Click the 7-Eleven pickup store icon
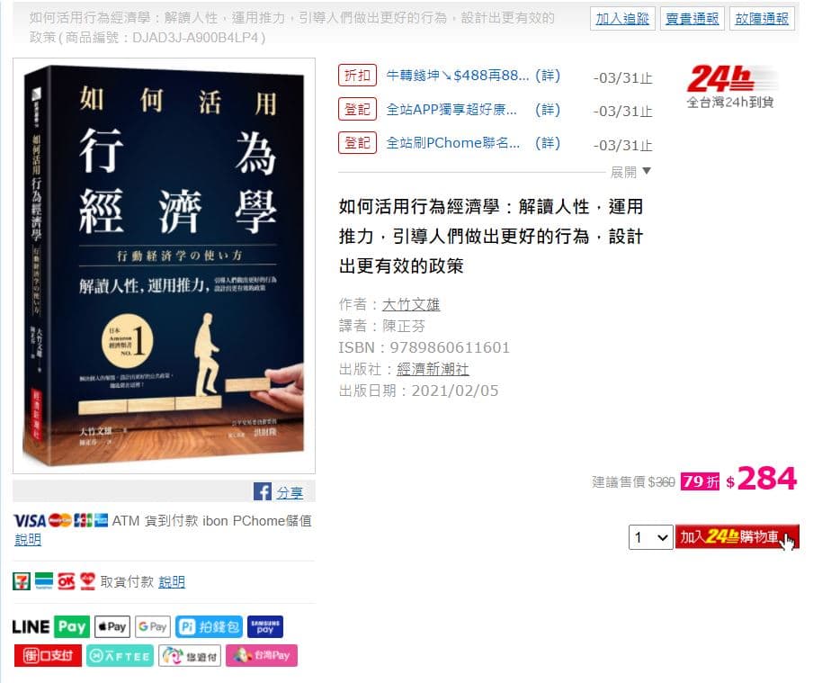This screenshot has height=683, width=822. [x=22, y=581]
